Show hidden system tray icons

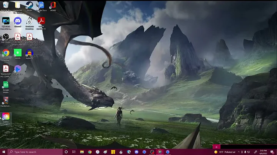(x=239, y=152)
